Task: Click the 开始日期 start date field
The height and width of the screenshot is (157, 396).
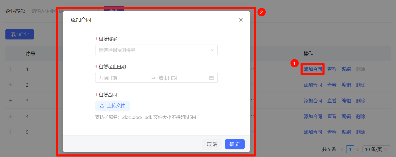Action: click(x=121, y=78)
